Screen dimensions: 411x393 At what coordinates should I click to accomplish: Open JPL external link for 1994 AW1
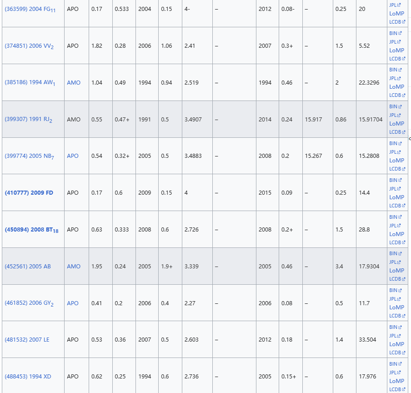pyautogui.click(x=395, y=78)
